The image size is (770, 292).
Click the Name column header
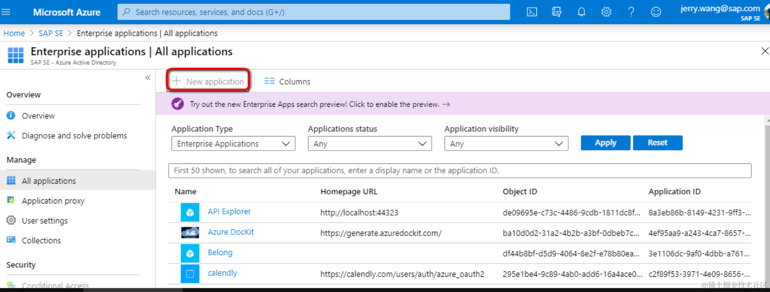coord(185,191)
